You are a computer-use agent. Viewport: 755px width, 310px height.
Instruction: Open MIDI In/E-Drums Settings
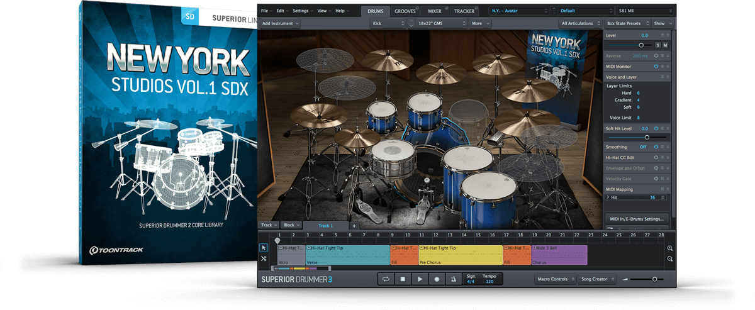pyautogui.click(x=636, y=219)
